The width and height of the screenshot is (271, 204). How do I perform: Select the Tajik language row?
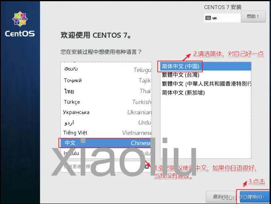tap(106, 80)
